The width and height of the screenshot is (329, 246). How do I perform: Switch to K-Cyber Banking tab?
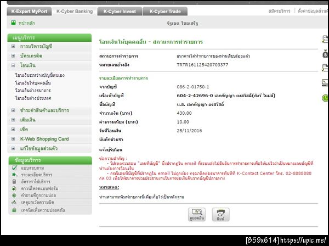[75, 12]
